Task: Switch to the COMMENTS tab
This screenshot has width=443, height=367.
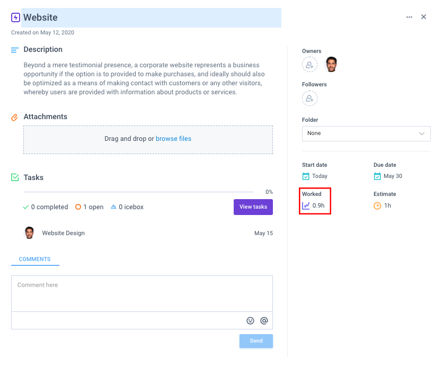Action: [x=35, y=259]
